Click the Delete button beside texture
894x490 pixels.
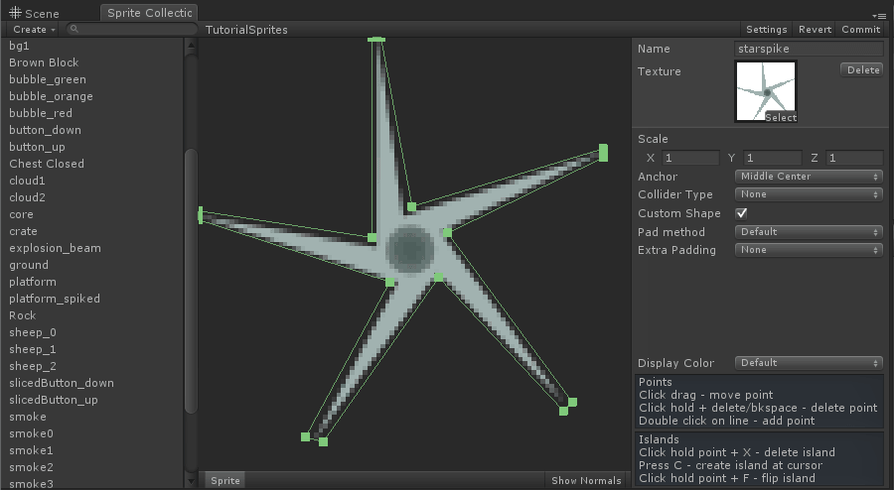861,69
